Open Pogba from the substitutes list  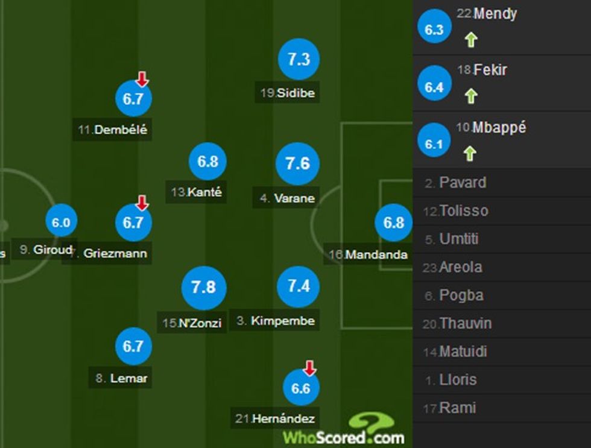[x=461, y=295]
